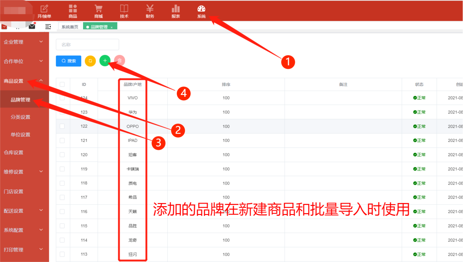Open the 单位设置 submenu item
The width and height of the screenshot is (463, 262).
(x=24, y=135)
